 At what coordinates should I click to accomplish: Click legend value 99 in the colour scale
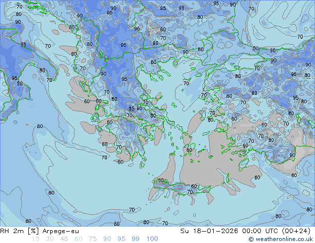click(136, 239)
